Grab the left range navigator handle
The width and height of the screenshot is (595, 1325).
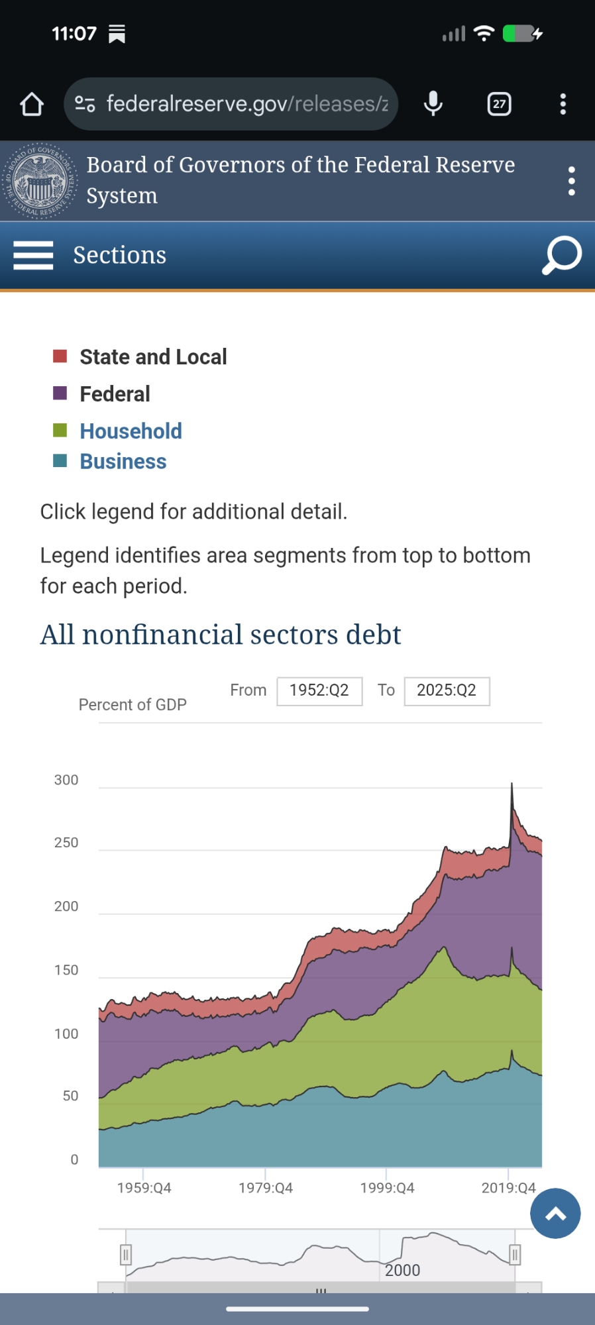(126, 1254)
